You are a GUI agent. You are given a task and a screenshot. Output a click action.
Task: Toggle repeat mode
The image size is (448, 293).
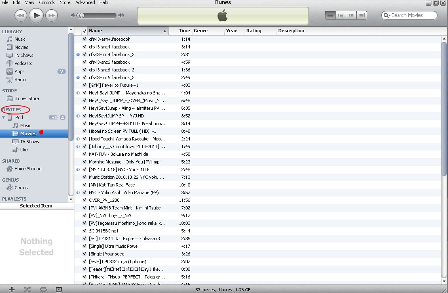[x=43, y=289]
